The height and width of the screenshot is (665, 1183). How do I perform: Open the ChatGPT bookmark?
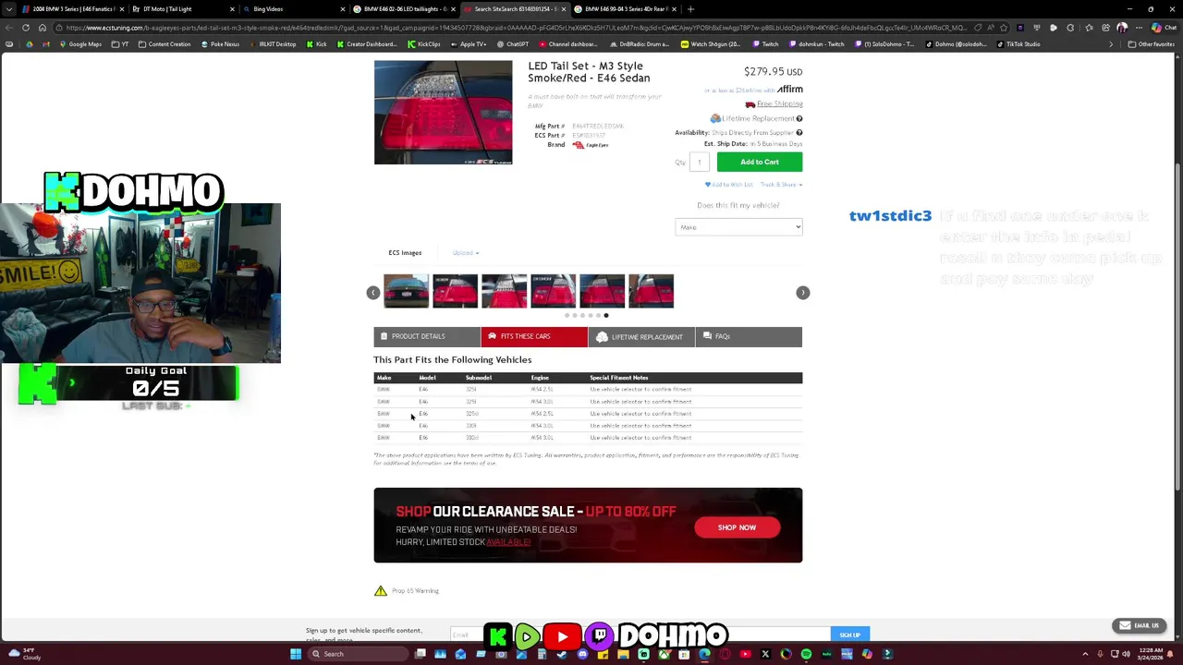point(513,44)
